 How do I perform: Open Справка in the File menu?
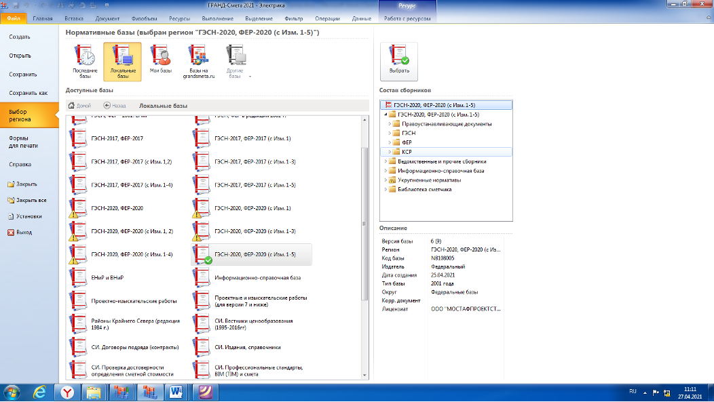20,164
